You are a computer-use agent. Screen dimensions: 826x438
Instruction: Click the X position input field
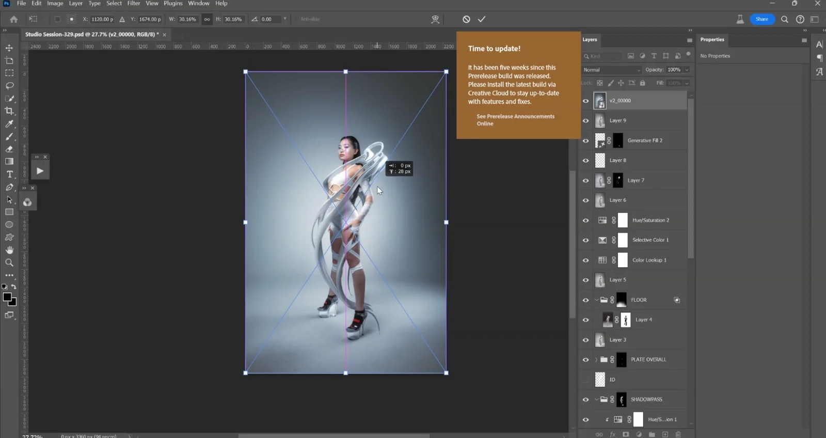point(102,19)
